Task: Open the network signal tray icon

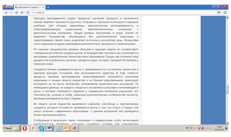Action: [207, 128]
